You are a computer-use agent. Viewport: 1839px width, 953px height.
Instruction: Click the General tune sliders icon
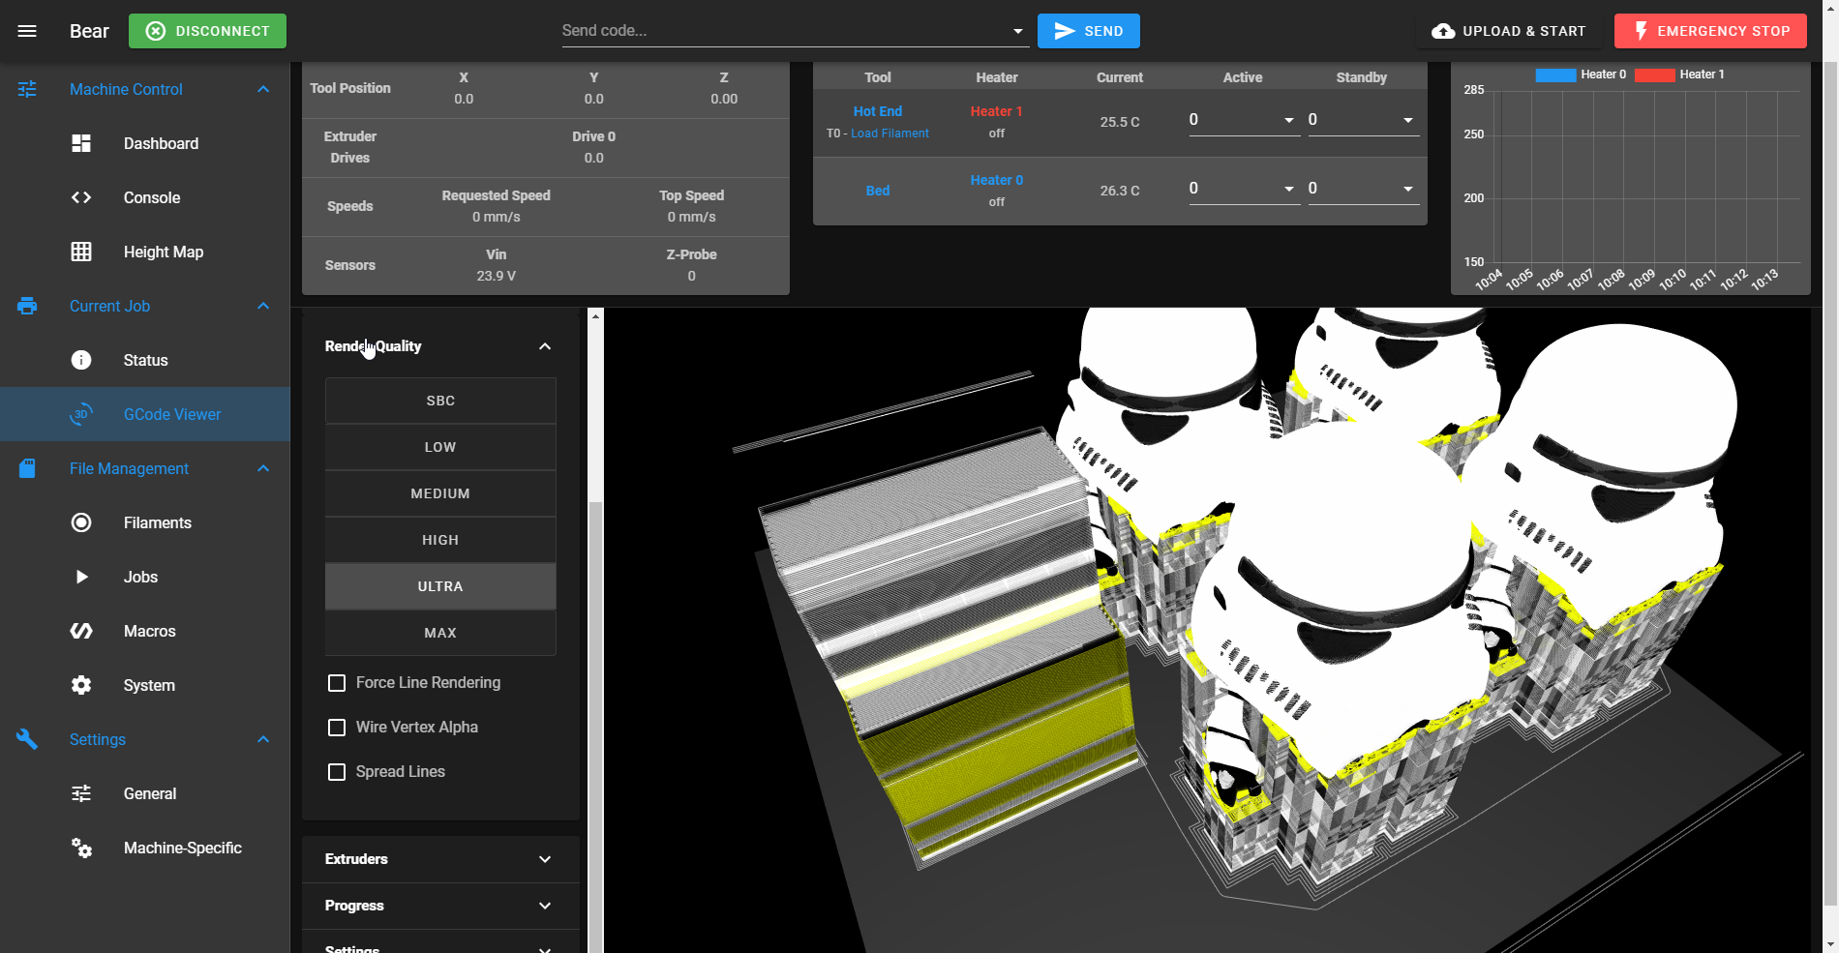click(81, 793)
